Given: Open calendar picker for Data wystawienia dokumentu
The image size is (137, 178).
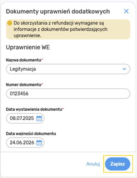Looking at the screenshot, I should 39,118.
